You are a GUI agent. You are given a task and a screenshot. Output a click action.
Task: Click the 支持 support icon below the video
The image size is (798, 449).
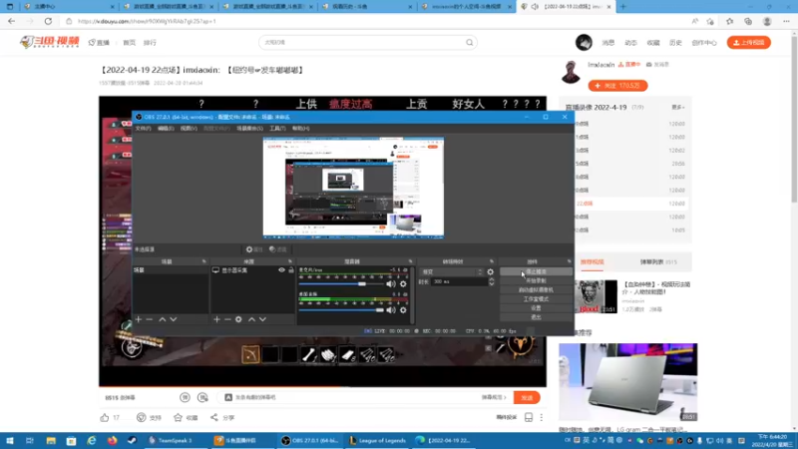pos(141,417)
